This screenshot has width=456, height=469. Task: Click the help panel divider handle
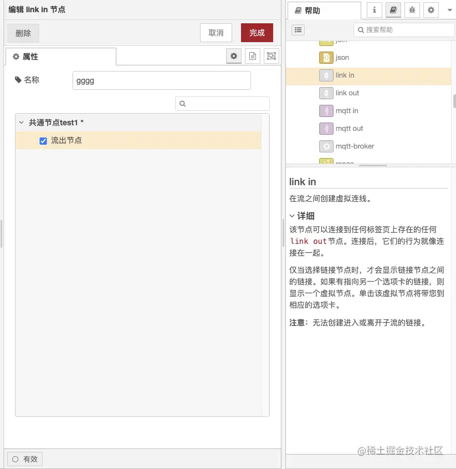[373, 165]
